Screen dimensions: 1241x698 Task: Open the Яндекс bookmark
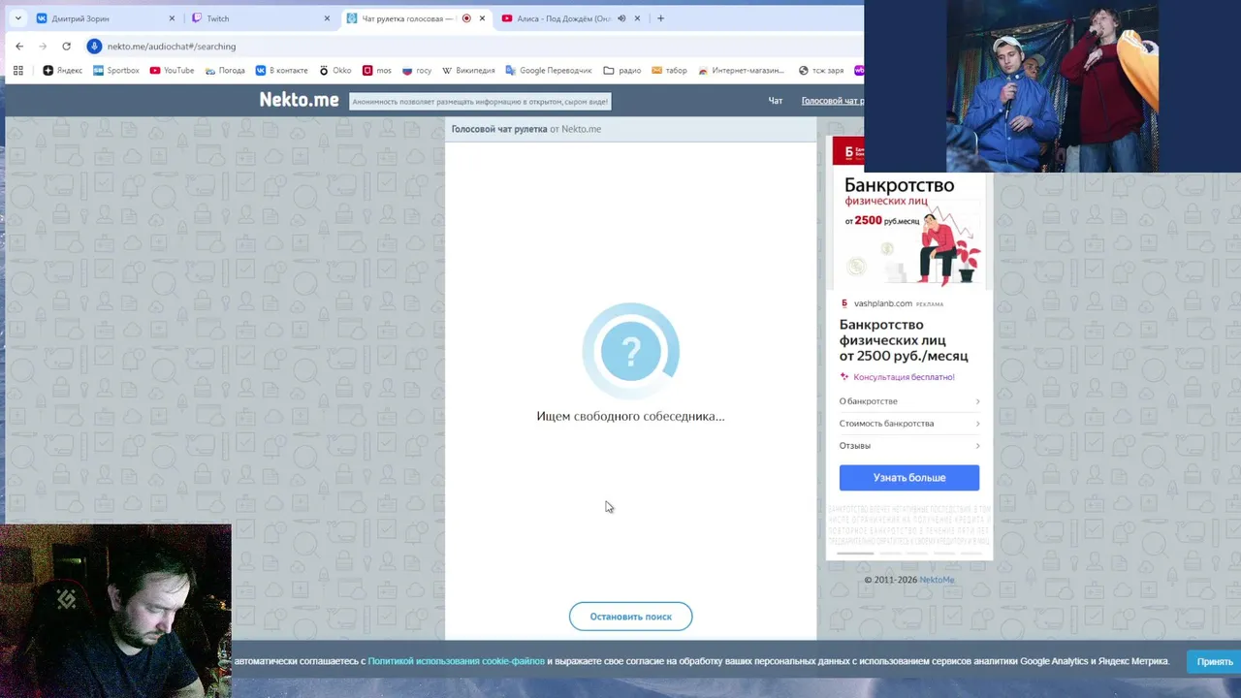coord(63,71)
